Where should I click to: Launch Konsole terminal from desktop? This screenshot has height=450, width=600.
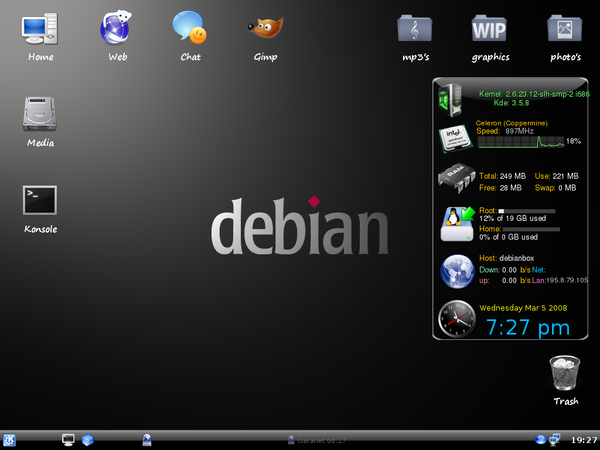(40, 200)
